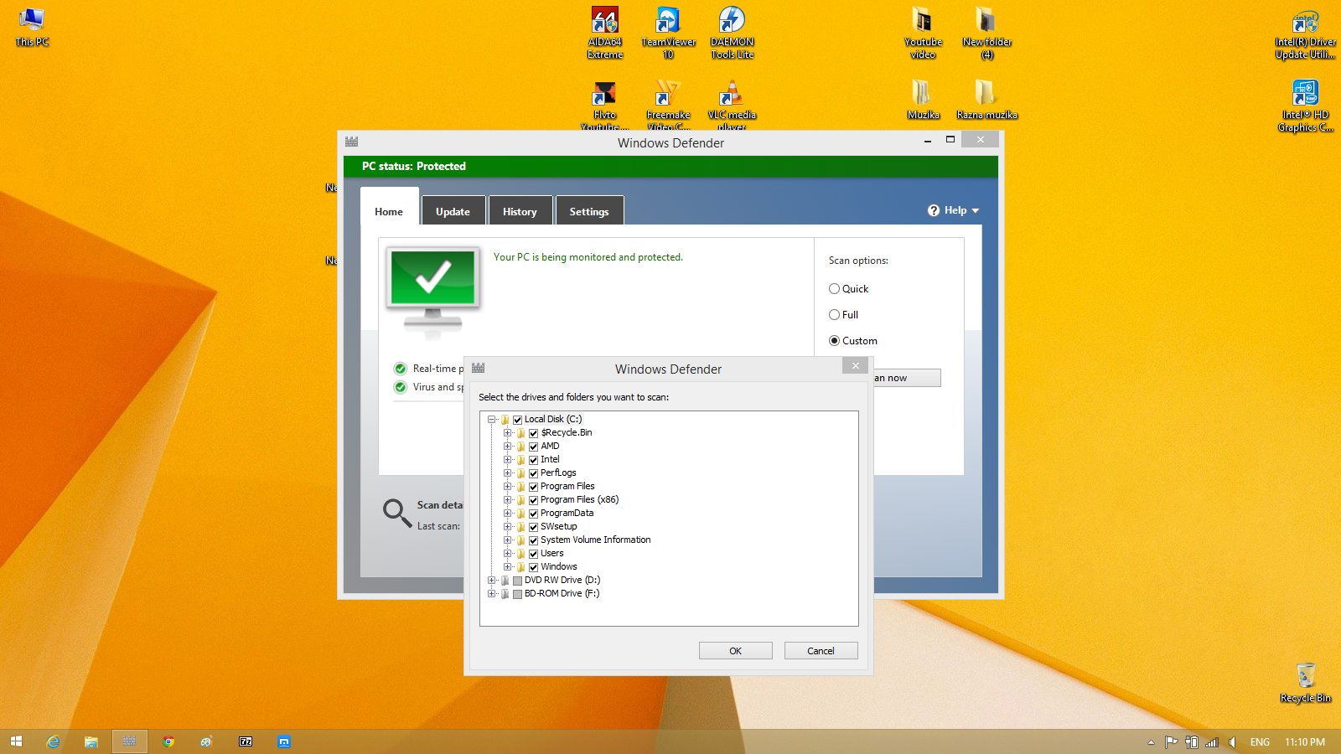Open the network signal tray icon
Screen dimensions: 1341x754
[x=1212, y=741]
